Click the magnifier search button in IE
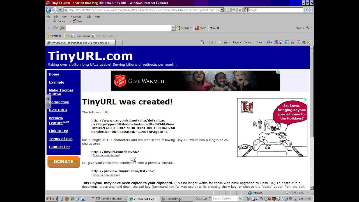The height and width of the screenshot is (202, 359). 307,10
